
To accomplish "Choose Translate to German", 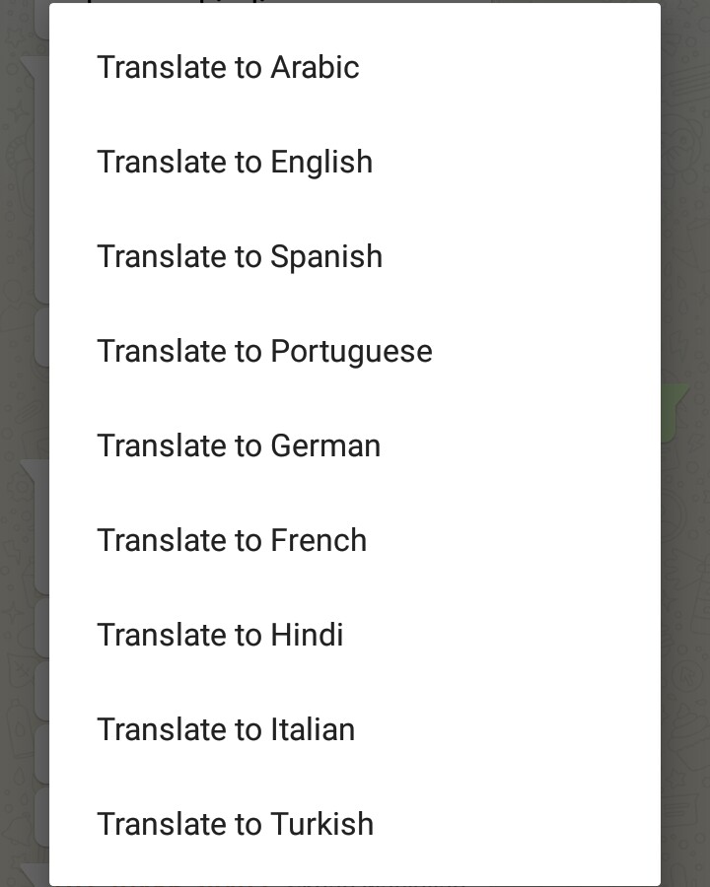I will pos(355,445).
